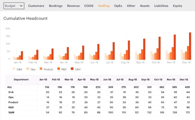Toggle the Ops series in legend
This screenshot has width=195, height=120.
[x=28, y=69]
